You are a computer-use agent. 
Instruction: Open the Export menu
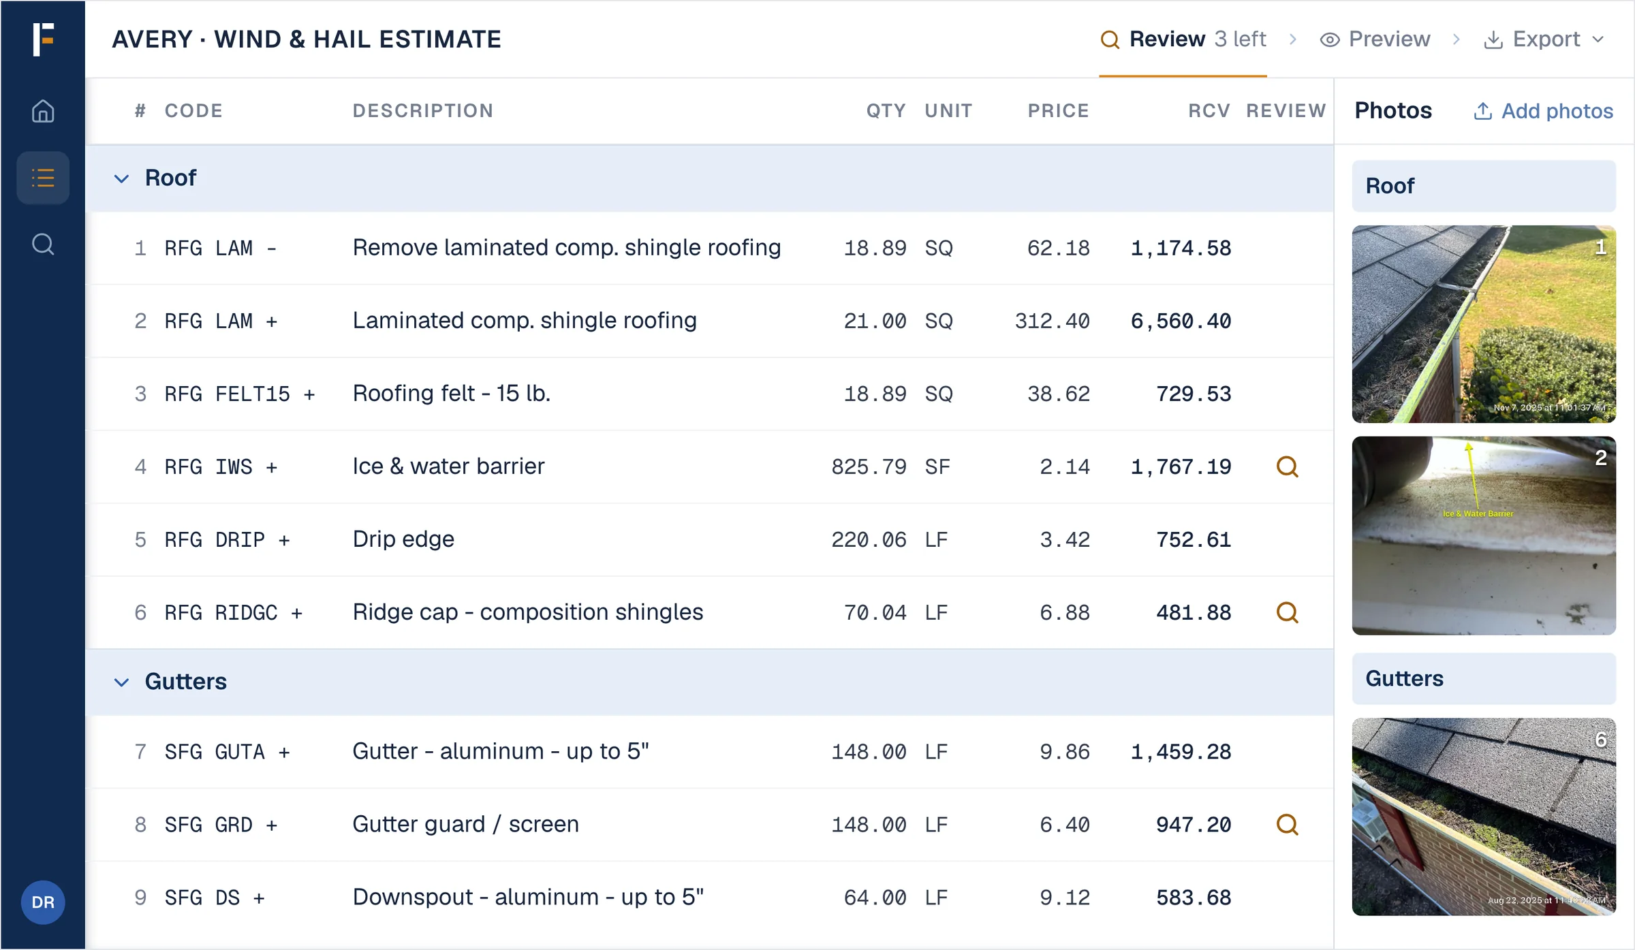(1544, 39)
